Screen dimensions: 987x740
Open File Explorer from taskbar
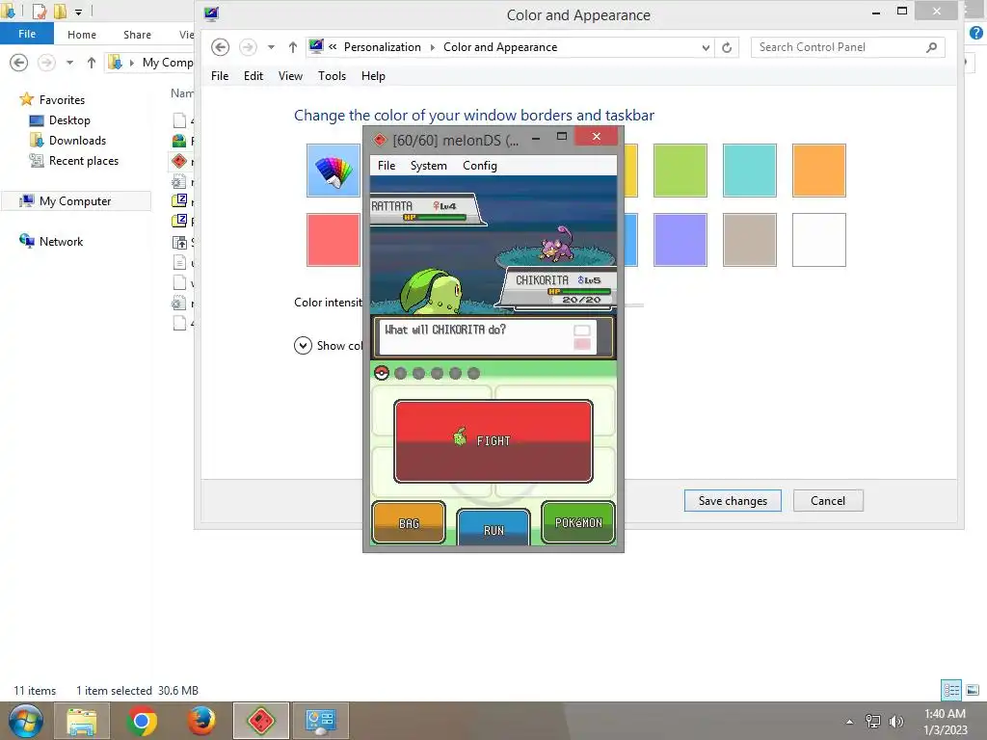tap(82, 721)
